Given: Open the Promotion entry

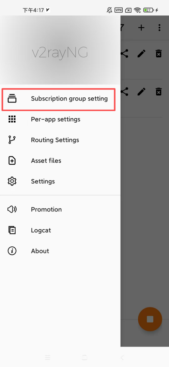Looking at the screenshot, I should 60,209.
